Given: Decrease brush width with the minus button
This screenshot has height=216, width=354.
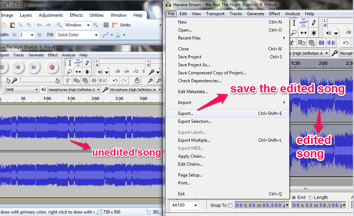Looking at the screenshot, I should (x=15, y=35).
